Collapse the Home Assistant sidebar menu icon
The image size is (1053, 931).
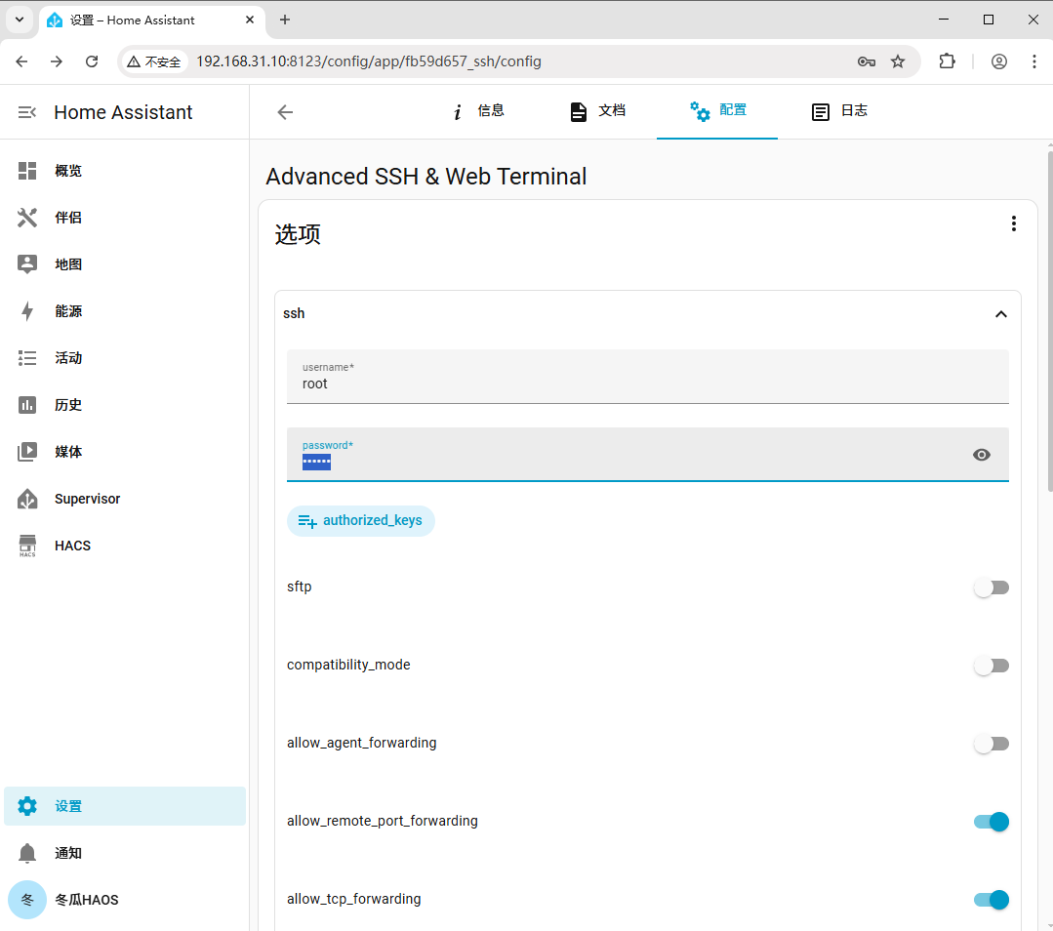[x=27, y=112]
